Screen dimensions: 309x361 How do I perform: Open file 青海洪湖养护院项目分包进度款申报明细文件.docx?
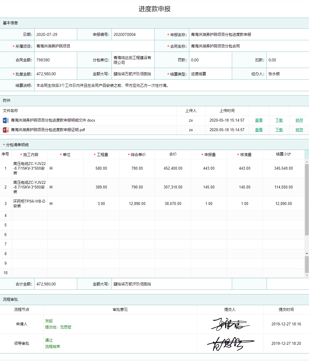click(53, 120)
